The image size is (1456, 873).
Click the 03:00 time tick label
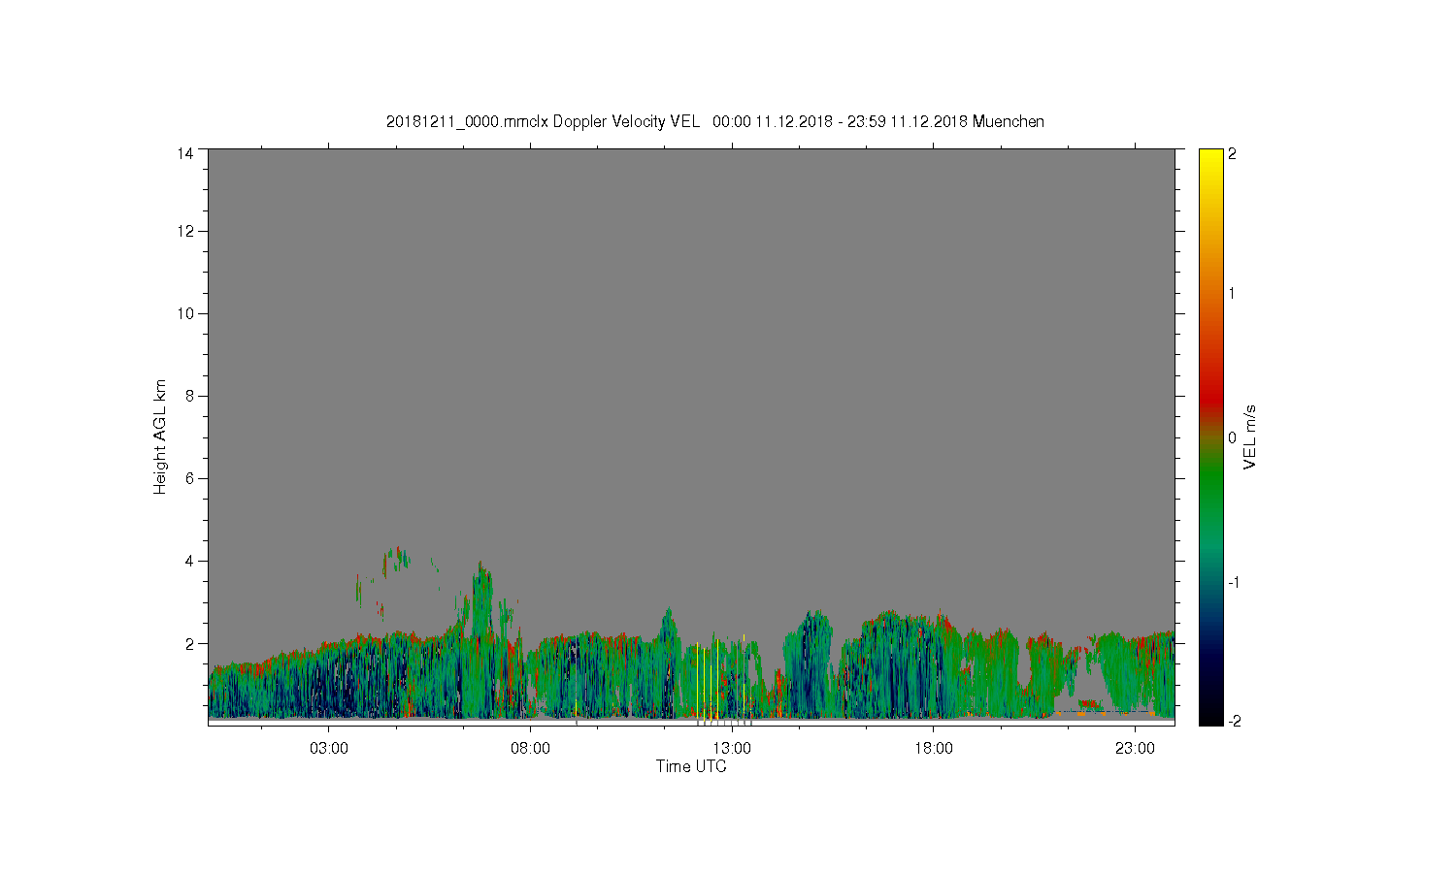329,749
